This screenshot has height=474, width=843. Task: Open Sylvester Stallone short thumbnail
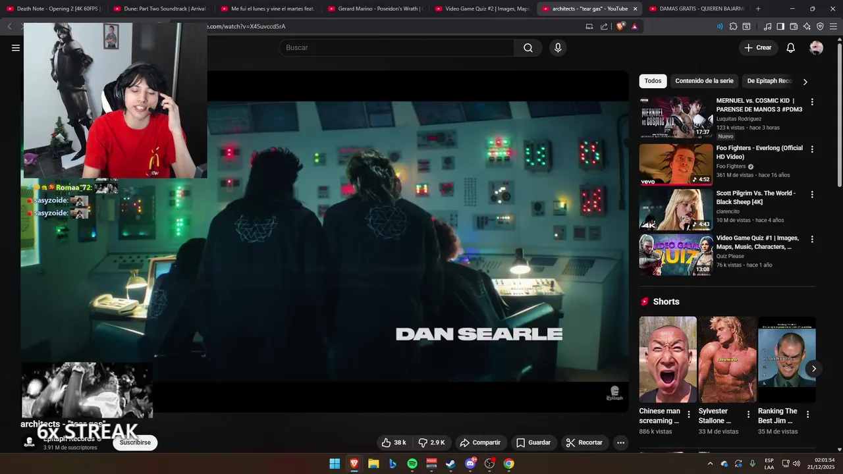point(727,359)
